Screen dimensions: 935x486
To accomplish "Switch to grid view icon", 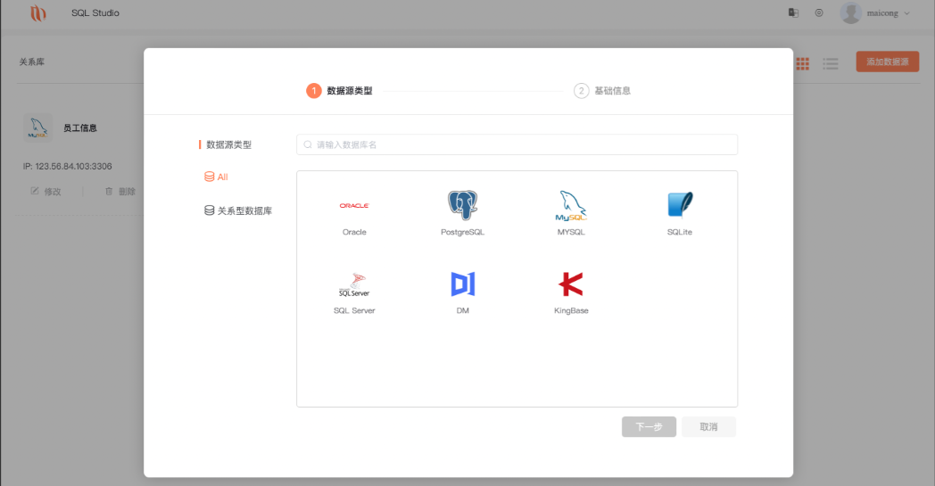I will 803,64.
